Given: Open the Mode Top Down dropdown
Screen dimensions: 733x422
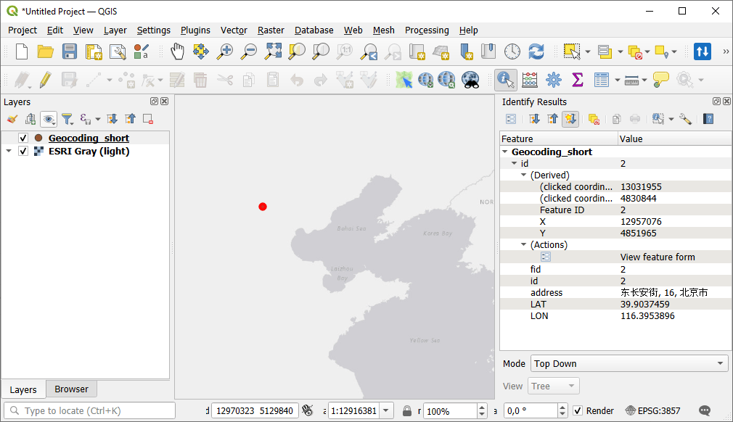Looking at the screenshot, I should click(629, 363).
